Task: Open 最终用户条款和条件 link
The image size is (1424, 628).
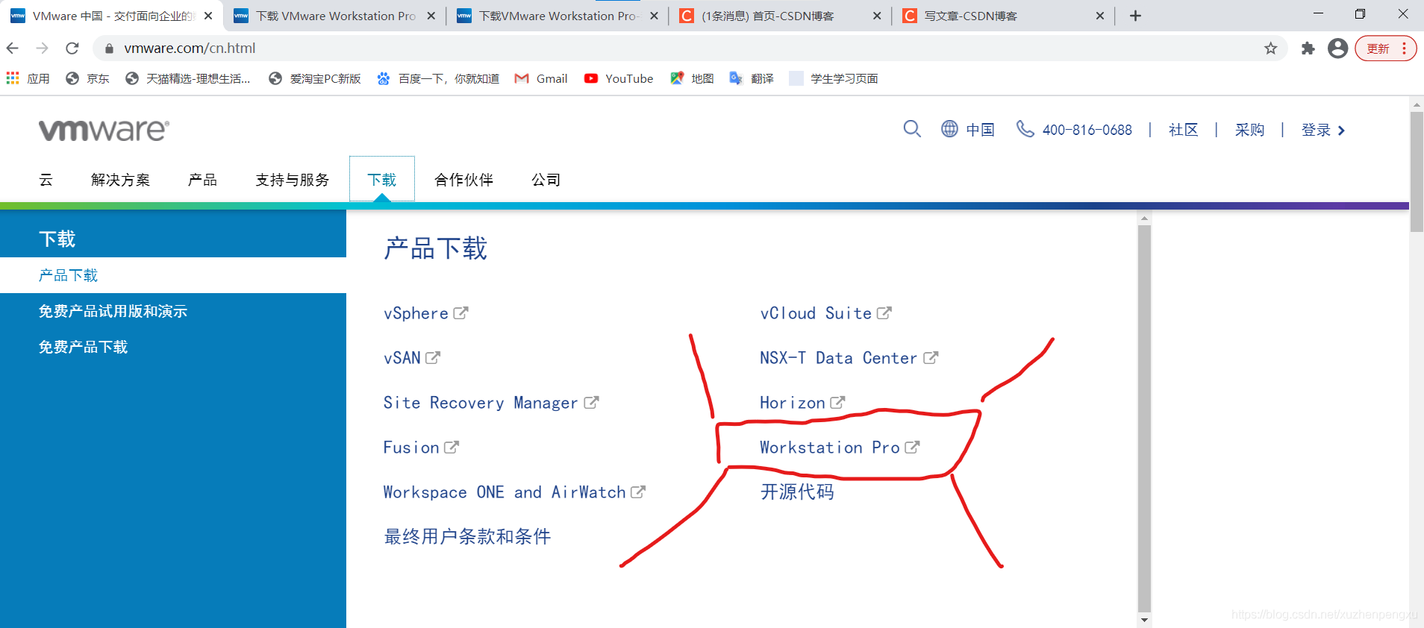Action: [467, 536]
